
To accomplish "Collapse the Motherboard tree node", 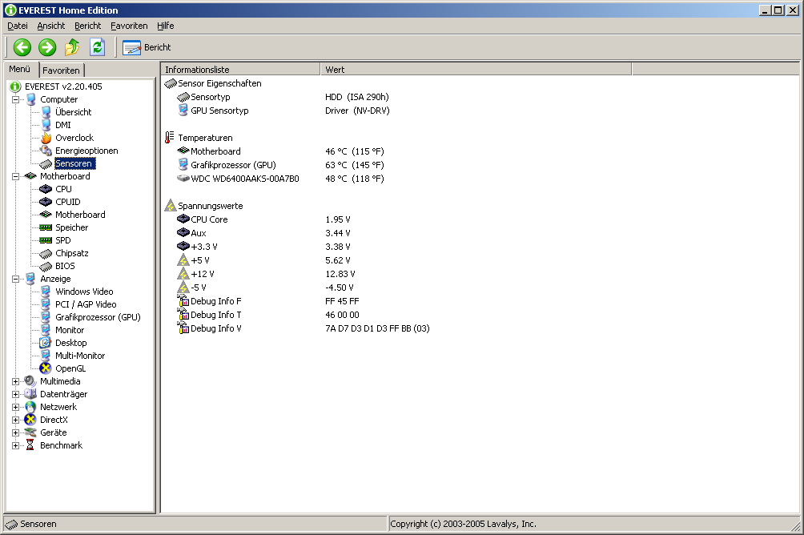I will pos(15,176).
